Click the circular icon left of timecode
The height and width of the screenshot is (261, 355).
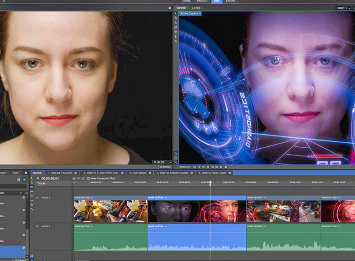click(x=38, y=178)
